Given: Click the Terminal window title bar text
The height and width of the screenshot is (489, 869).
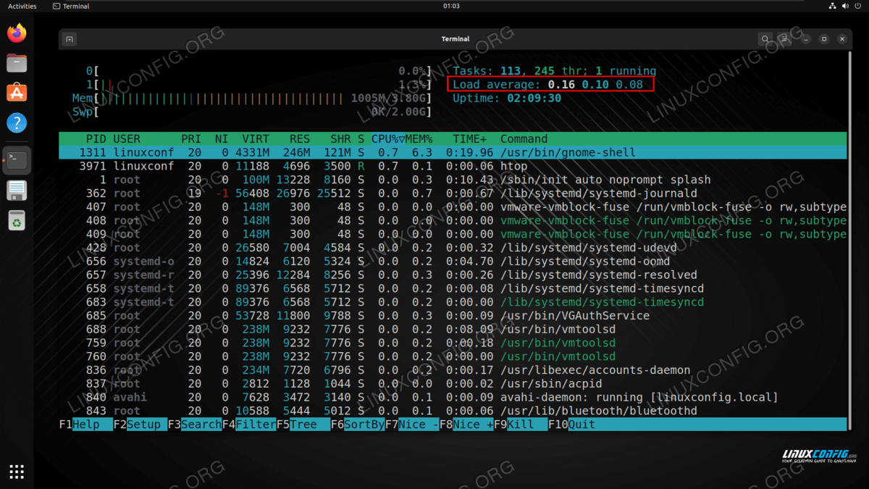Looking at the screenshot, I should point(456,39).
